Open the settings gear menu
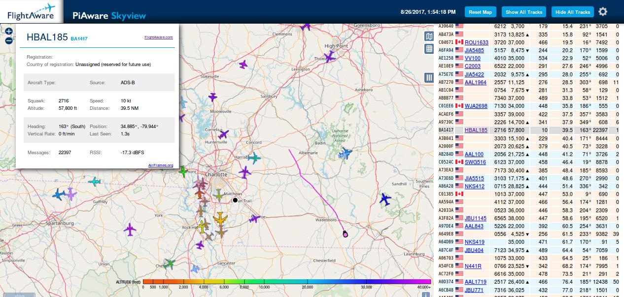The height and width of the screenshot is (297, 624). (603, 12)
